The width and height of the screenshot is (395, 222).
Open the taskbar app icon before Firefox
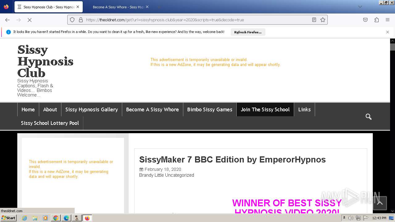(77, 218)
